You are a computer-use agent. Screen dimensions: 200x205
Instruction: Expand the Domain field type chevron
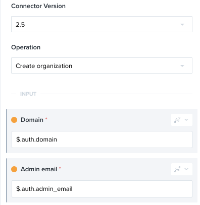point(186,120)
